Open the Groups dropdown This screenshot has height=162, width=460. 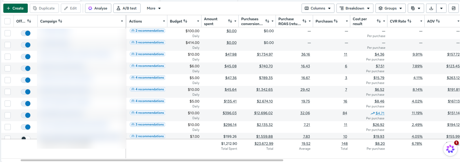tap(390, 8)
